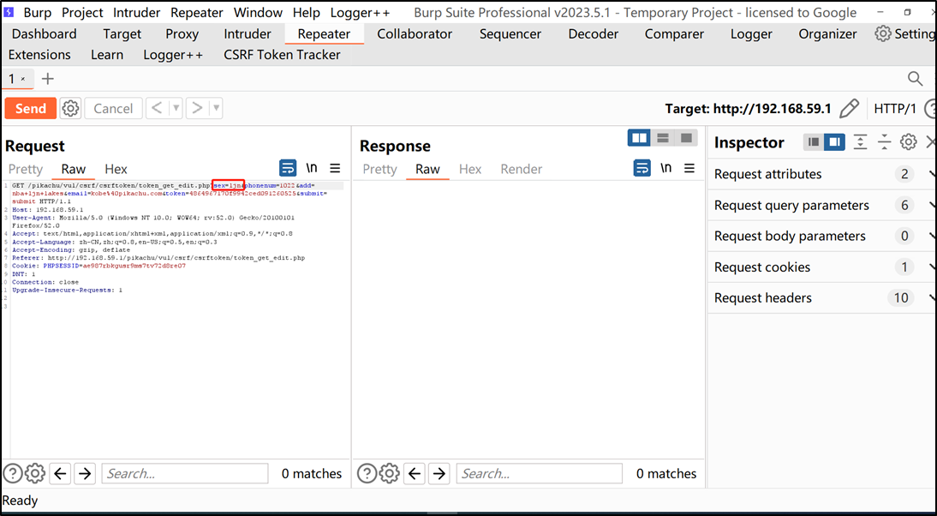Open Request panel hamburger menu
The image size is (937, 516).
(x=335, y=168)
